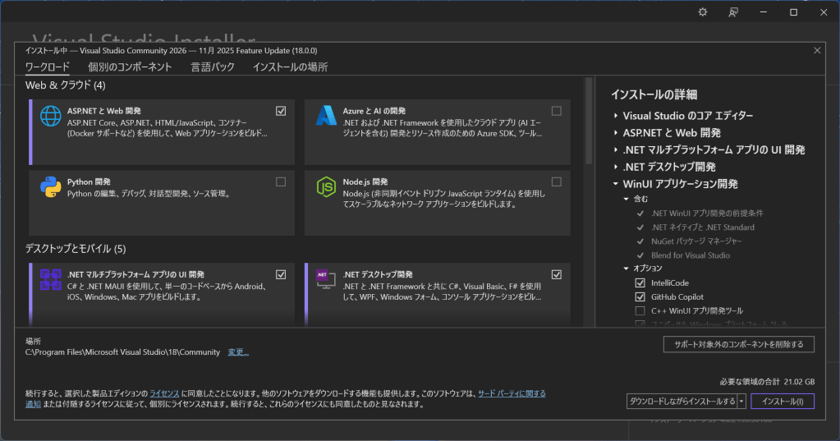Click the インストール(I) button

(783, 402)
